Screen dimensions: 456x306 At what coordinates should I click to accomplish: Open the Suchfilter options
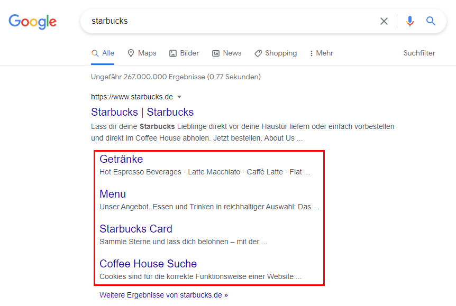(419, 53)
